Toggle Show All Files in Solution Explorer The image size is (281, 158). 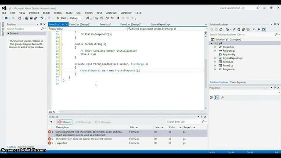248,29
